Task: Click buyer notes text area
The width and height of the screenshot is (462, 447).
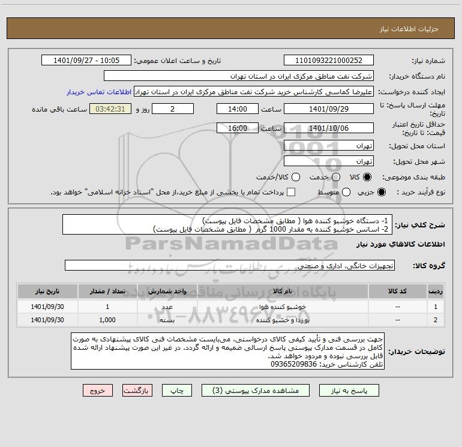Action: (x=228, y=351)
